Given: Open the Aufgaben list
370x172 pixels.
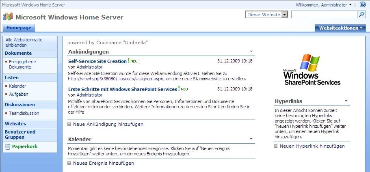Looking at the screenshot, I should 19,94.
